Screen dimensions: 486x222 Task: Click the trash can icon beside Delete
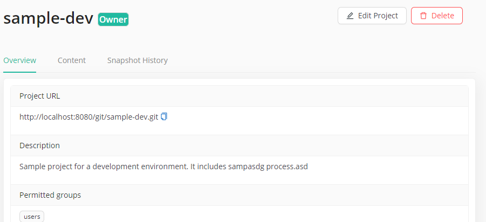[423, 16]
